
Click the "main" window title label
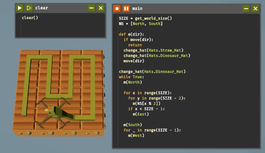coord(137,8)
